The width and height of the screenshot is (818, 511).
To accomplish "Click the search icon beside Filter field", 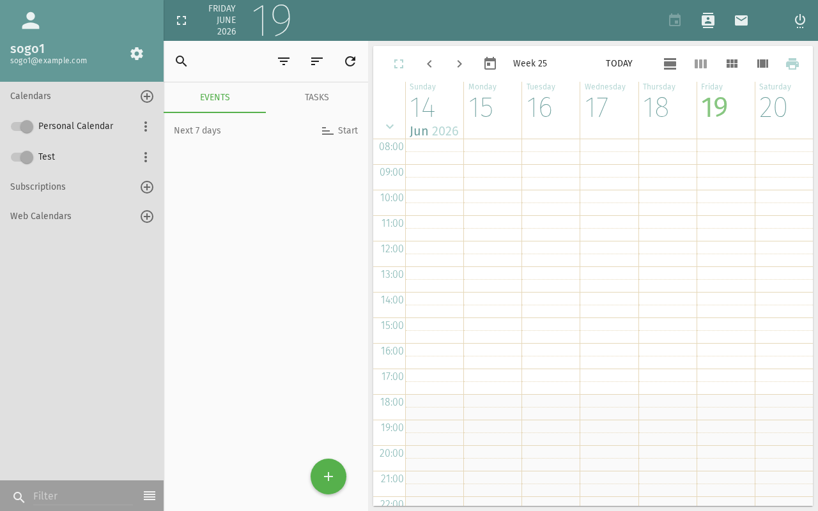I will (x=19, y=497).
